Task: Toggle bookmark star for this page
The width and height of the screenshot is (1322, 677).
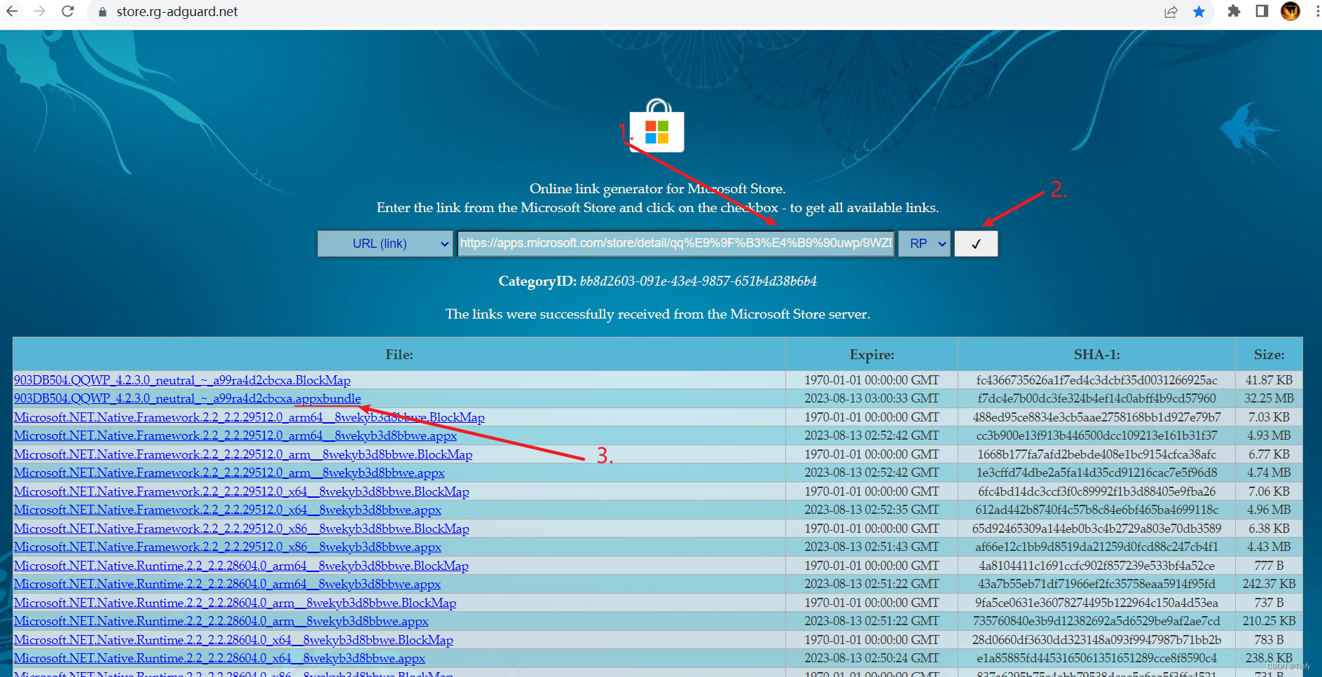Action: click(1199, 12)
